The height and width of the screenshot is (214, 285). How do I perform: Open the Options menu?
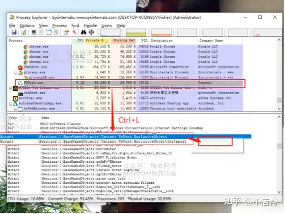pos(27,25)
